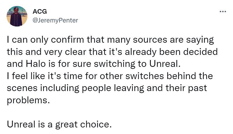The image size is (233, 134).
Task: Click the ACG profile avatar picture
Action: (17, 16)
